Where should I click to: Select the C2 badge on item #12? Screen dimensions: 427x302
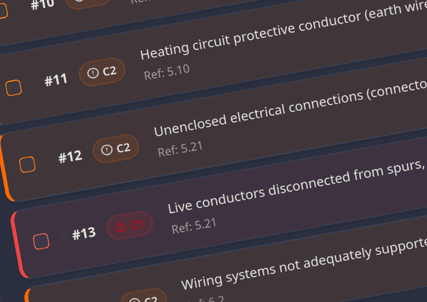(x=116, y=149)
